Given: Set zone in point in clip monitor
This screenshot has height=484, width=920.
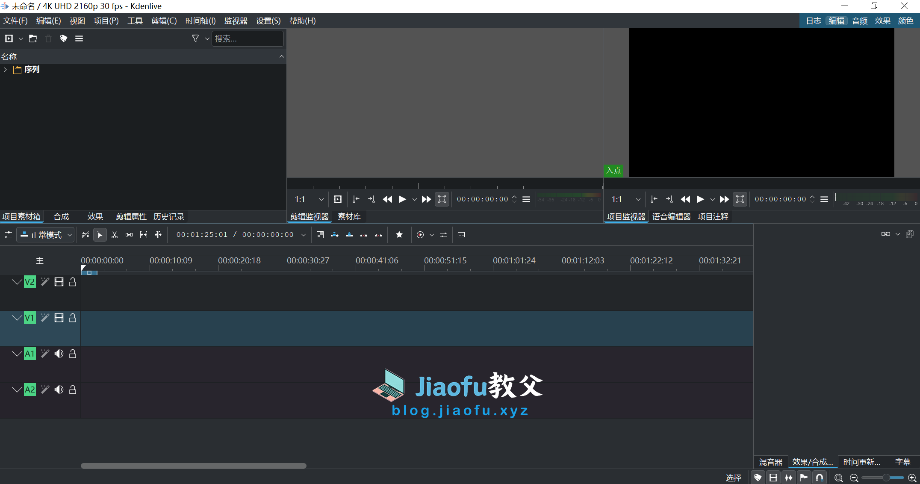Looking at the screenshot, I should click(x=356, y=199).
